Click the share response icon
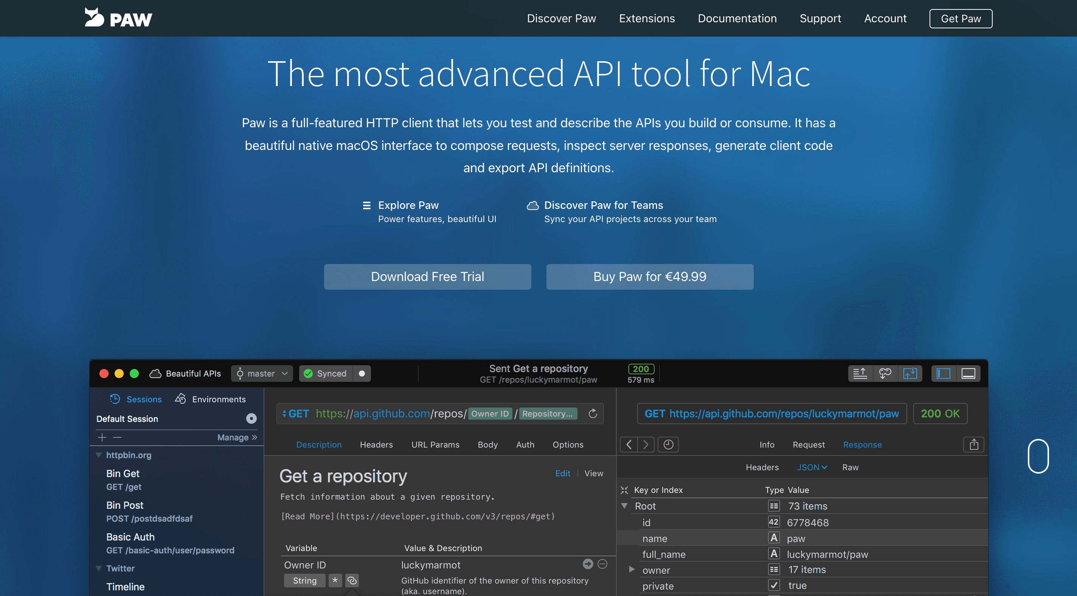The width and height of the screenshot is (1077, 596). 974,445
